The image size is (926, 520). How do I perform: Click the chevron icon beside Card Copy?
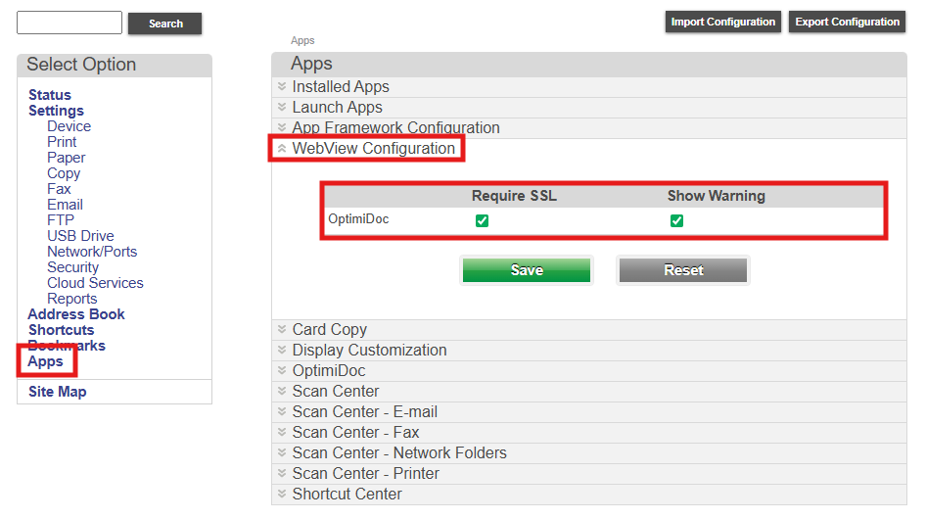pos(282,330)
